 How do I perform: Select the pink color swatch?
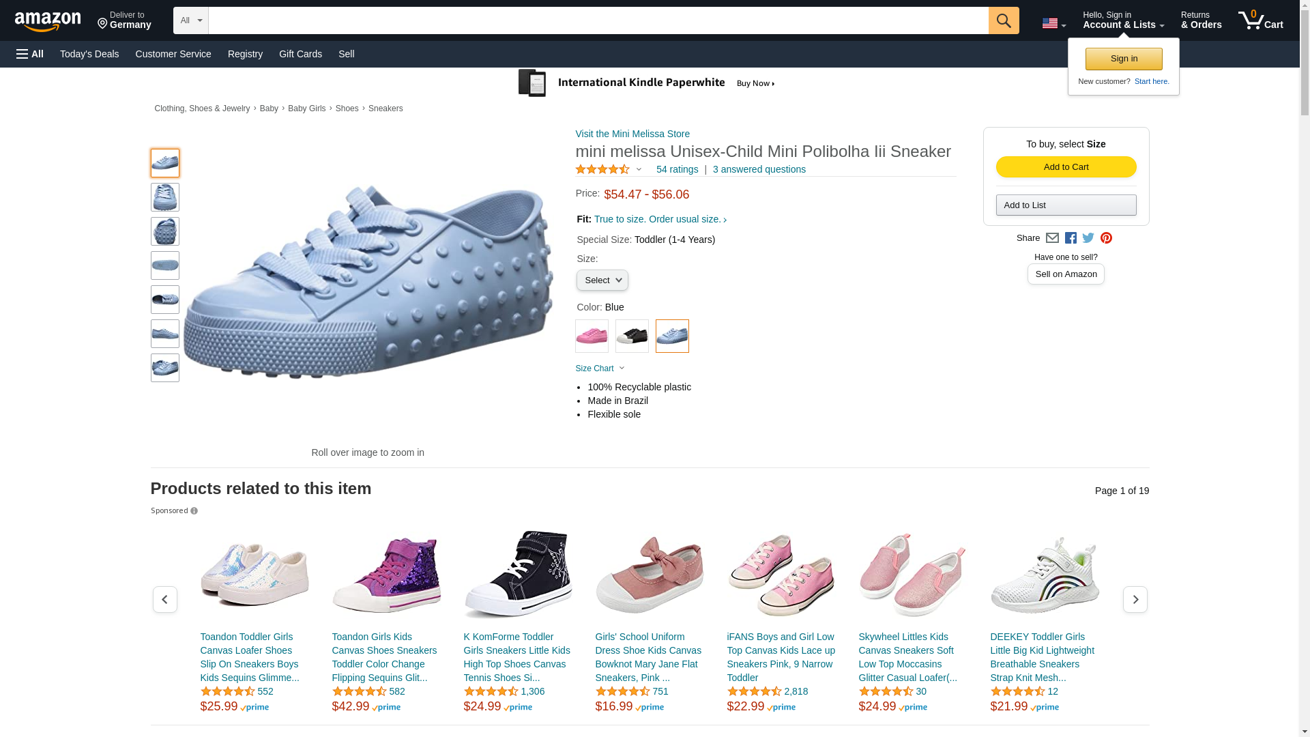pyautogui.click(x=592, y=336)
